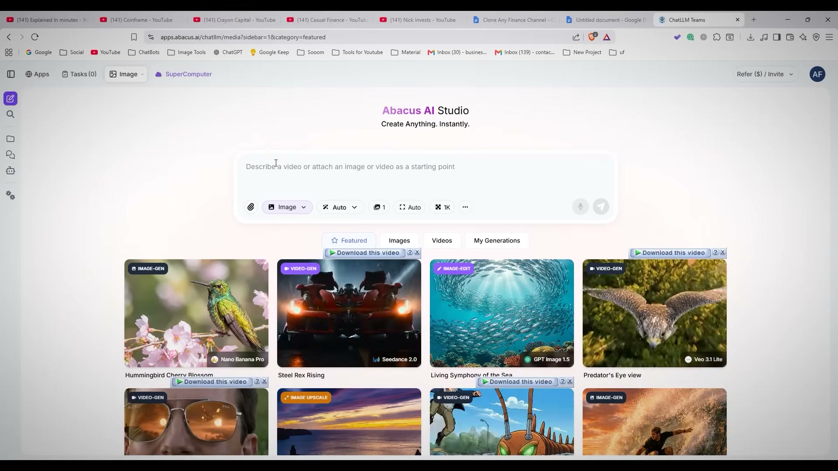Image resolution: width=838 pixels, height=471 pixels.
Task: Switch to the Images tab
Action: [399, 240]
